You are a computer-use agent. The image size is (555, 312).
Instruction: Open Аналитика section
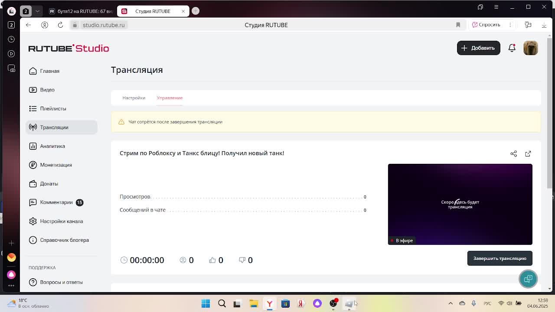(52, 146)
